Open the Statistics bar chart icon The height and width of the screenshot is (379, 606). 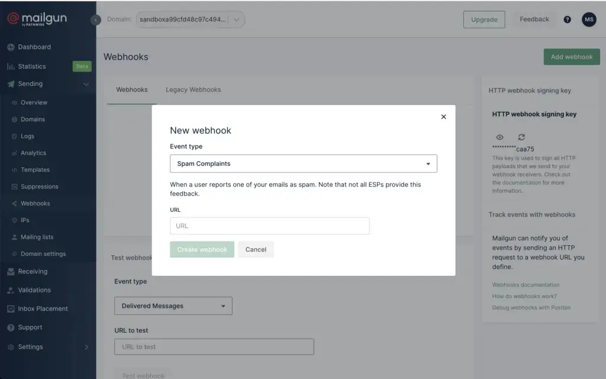[11, 66]
